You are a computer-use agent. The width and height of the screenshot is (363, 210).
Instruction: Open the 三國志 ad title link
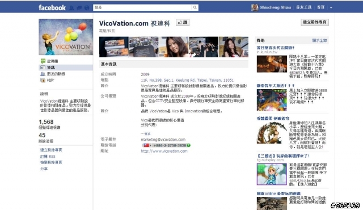[x=283, y=156]
